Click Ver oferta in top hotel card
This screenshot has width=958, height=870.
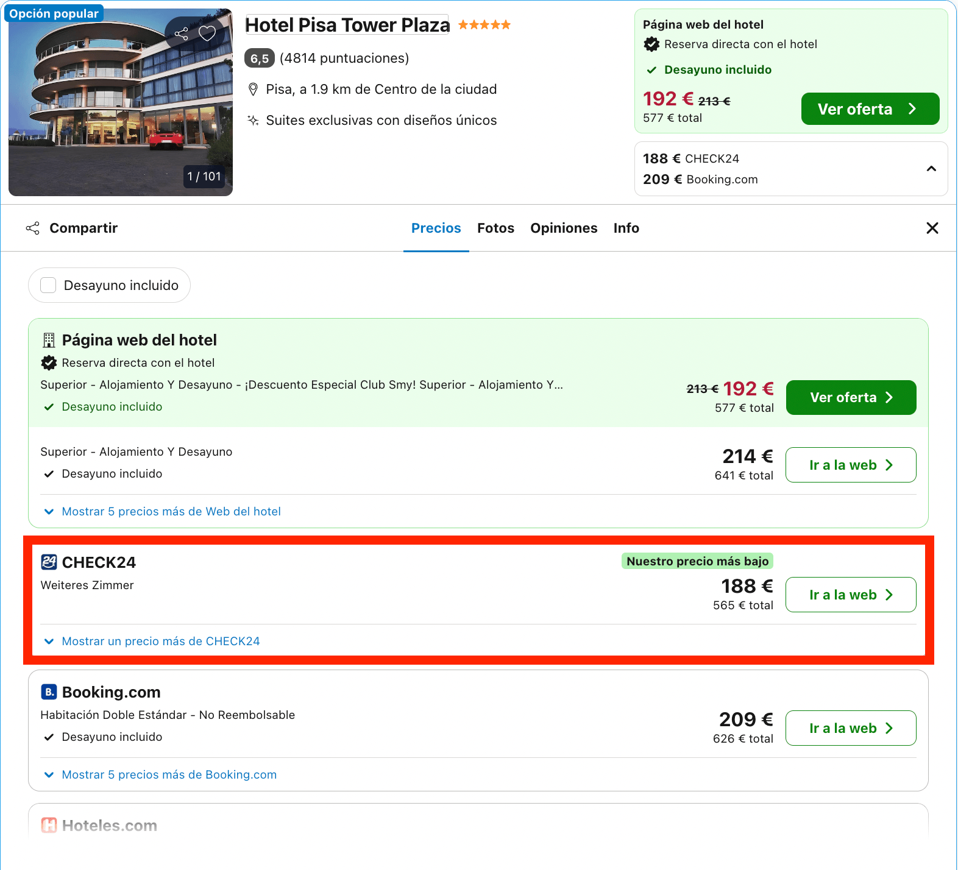point(870,109)
